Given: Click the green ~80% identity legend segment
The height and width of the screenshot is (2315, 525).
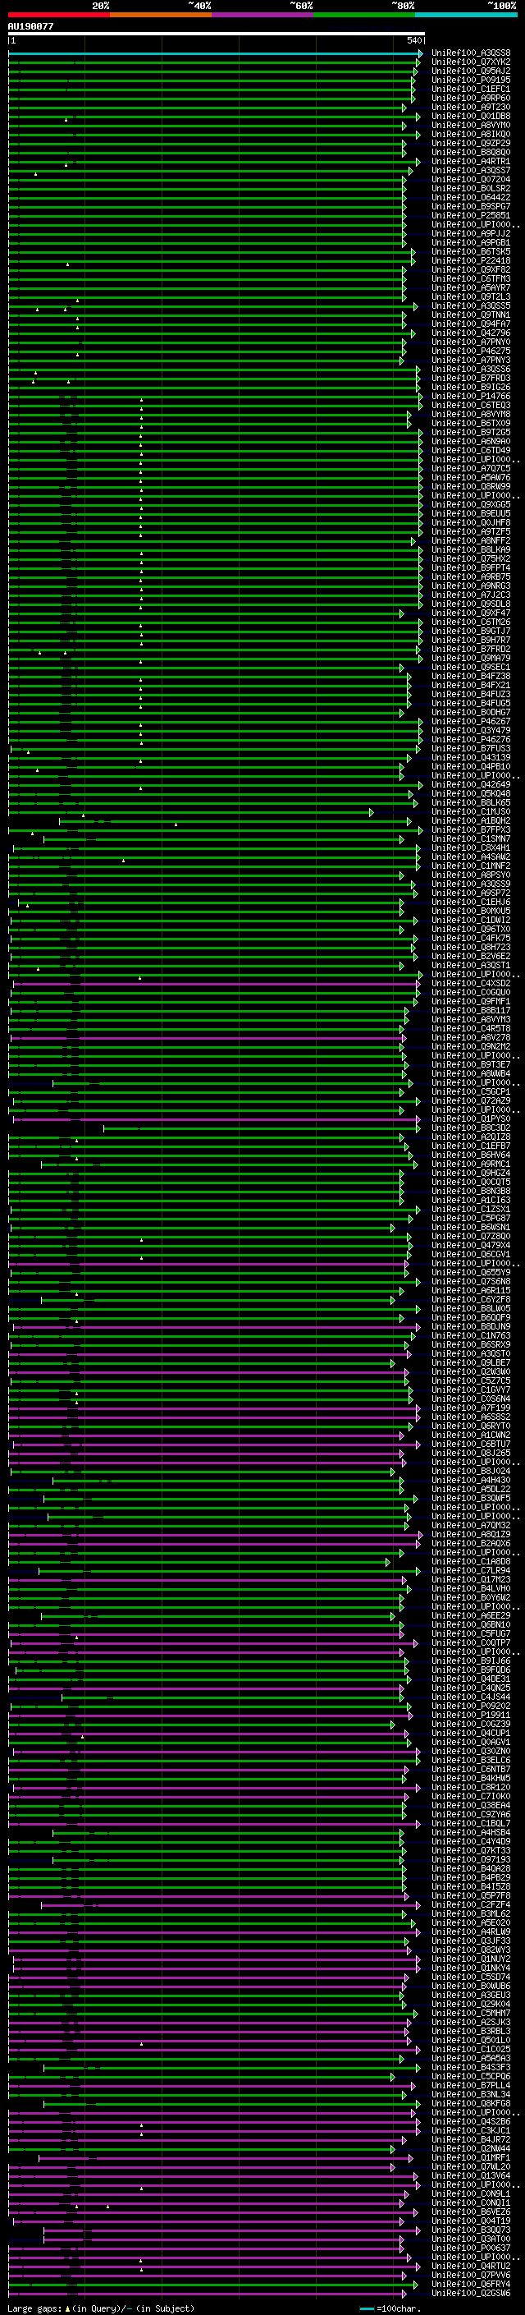Looking at the screenshot, I should [364, 15].
